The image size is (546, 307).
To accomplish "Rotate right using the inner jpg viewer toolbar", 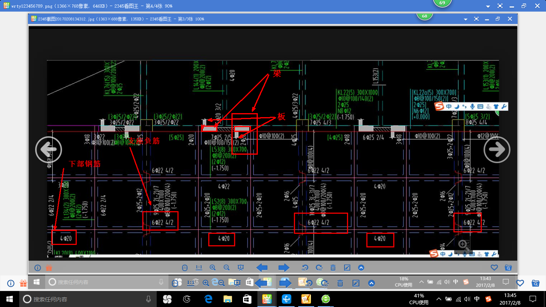I will [x=319, y=267].
